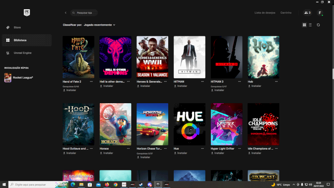The image size is (334, 188).
Task: Open options menu for HITMAN
Action: (202, 81)
